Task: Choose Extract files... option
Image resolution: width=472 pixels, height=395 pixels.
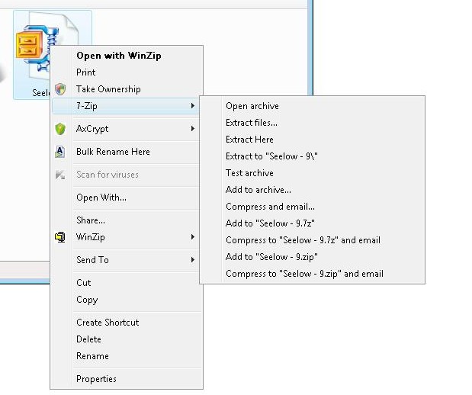Action: pos(252,123)
